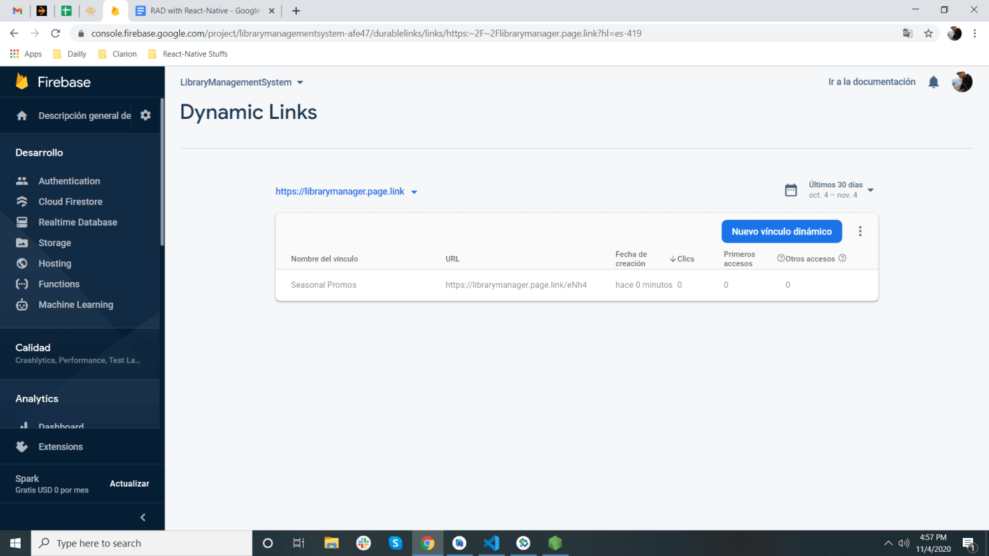Click the sidebar scrollbar
This screenshot has width=989, height=556.
162,173
